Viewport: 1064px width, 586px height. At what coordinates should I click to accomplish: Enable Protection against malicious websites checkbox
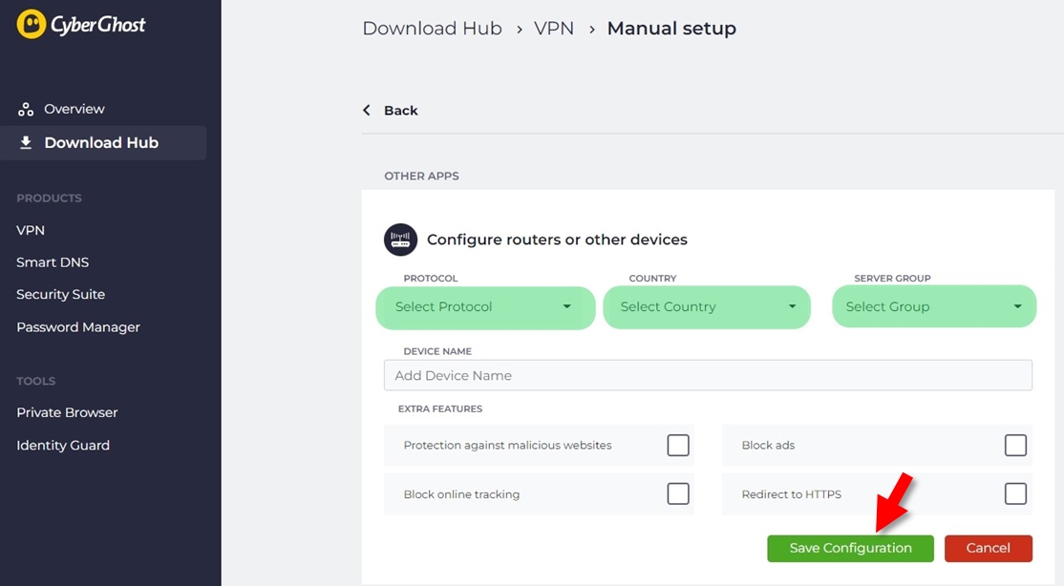pyautogui.click(x=678, y=446)
